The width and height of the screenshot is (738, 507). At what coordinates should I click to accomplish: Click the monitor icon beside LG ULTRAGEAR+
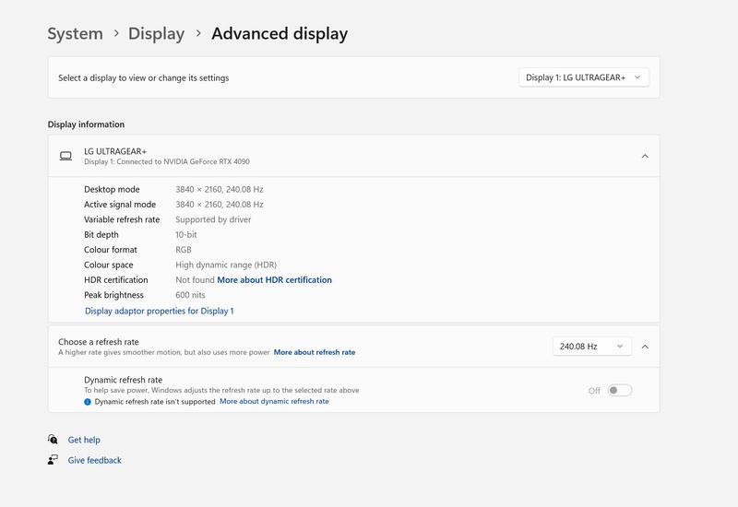coord(65,156)
